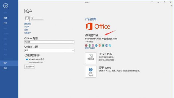Click the admin@x6d.com email text
The image size is (174, 98).
[36, 62]
